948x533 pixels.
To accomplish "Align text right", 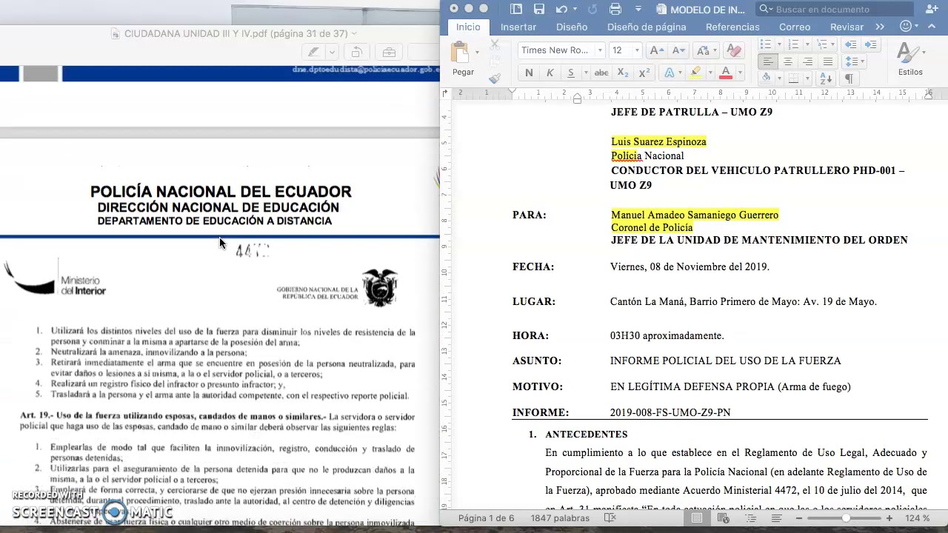I will [808, 61].
